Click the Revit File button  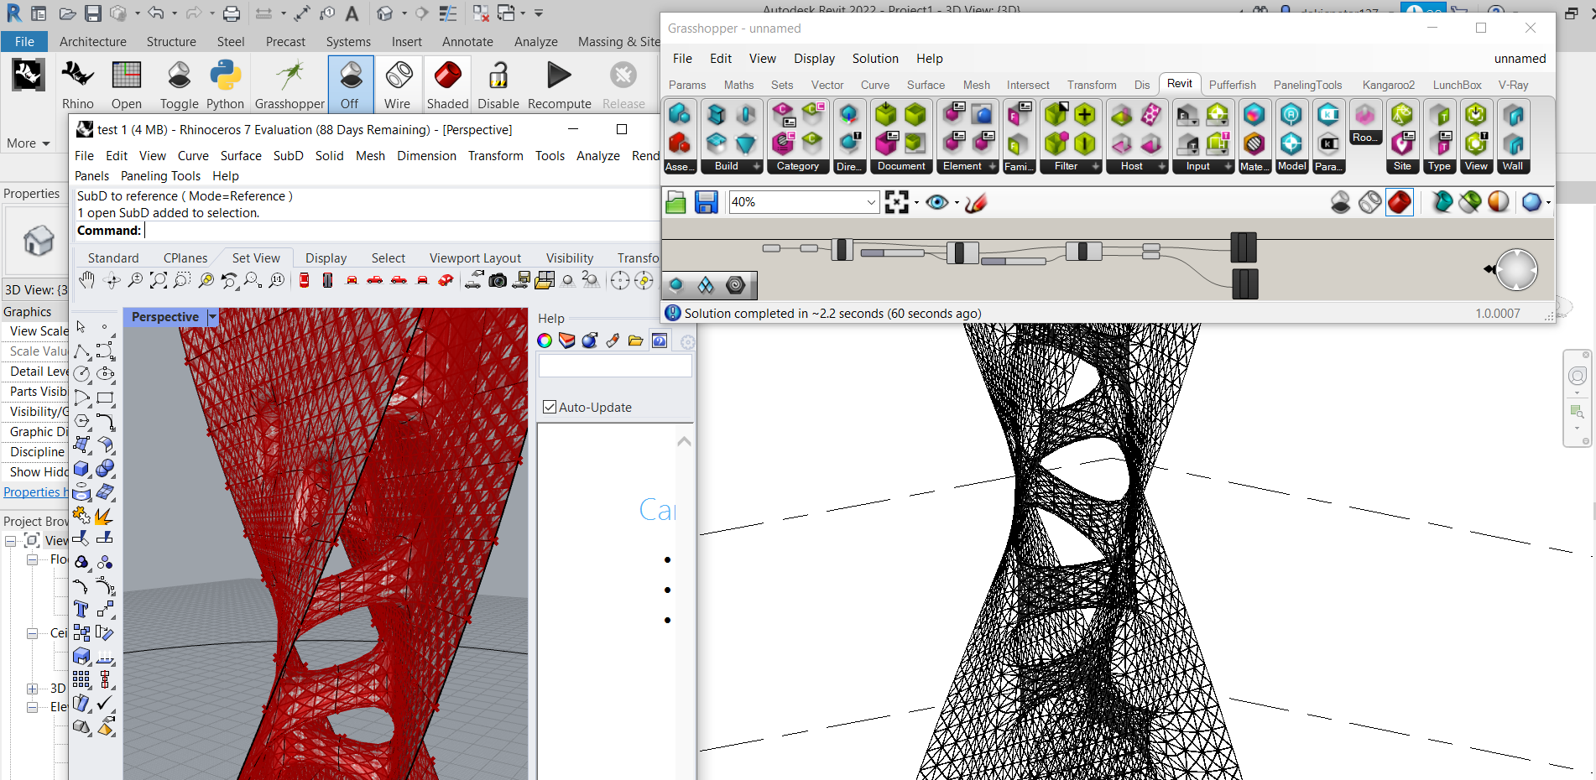point(24,42)
